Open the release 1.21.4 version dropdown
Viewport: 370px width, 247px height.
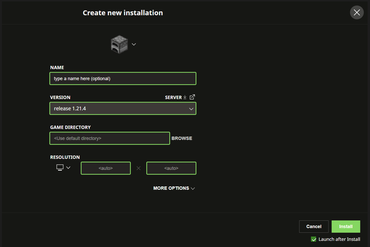122,109
